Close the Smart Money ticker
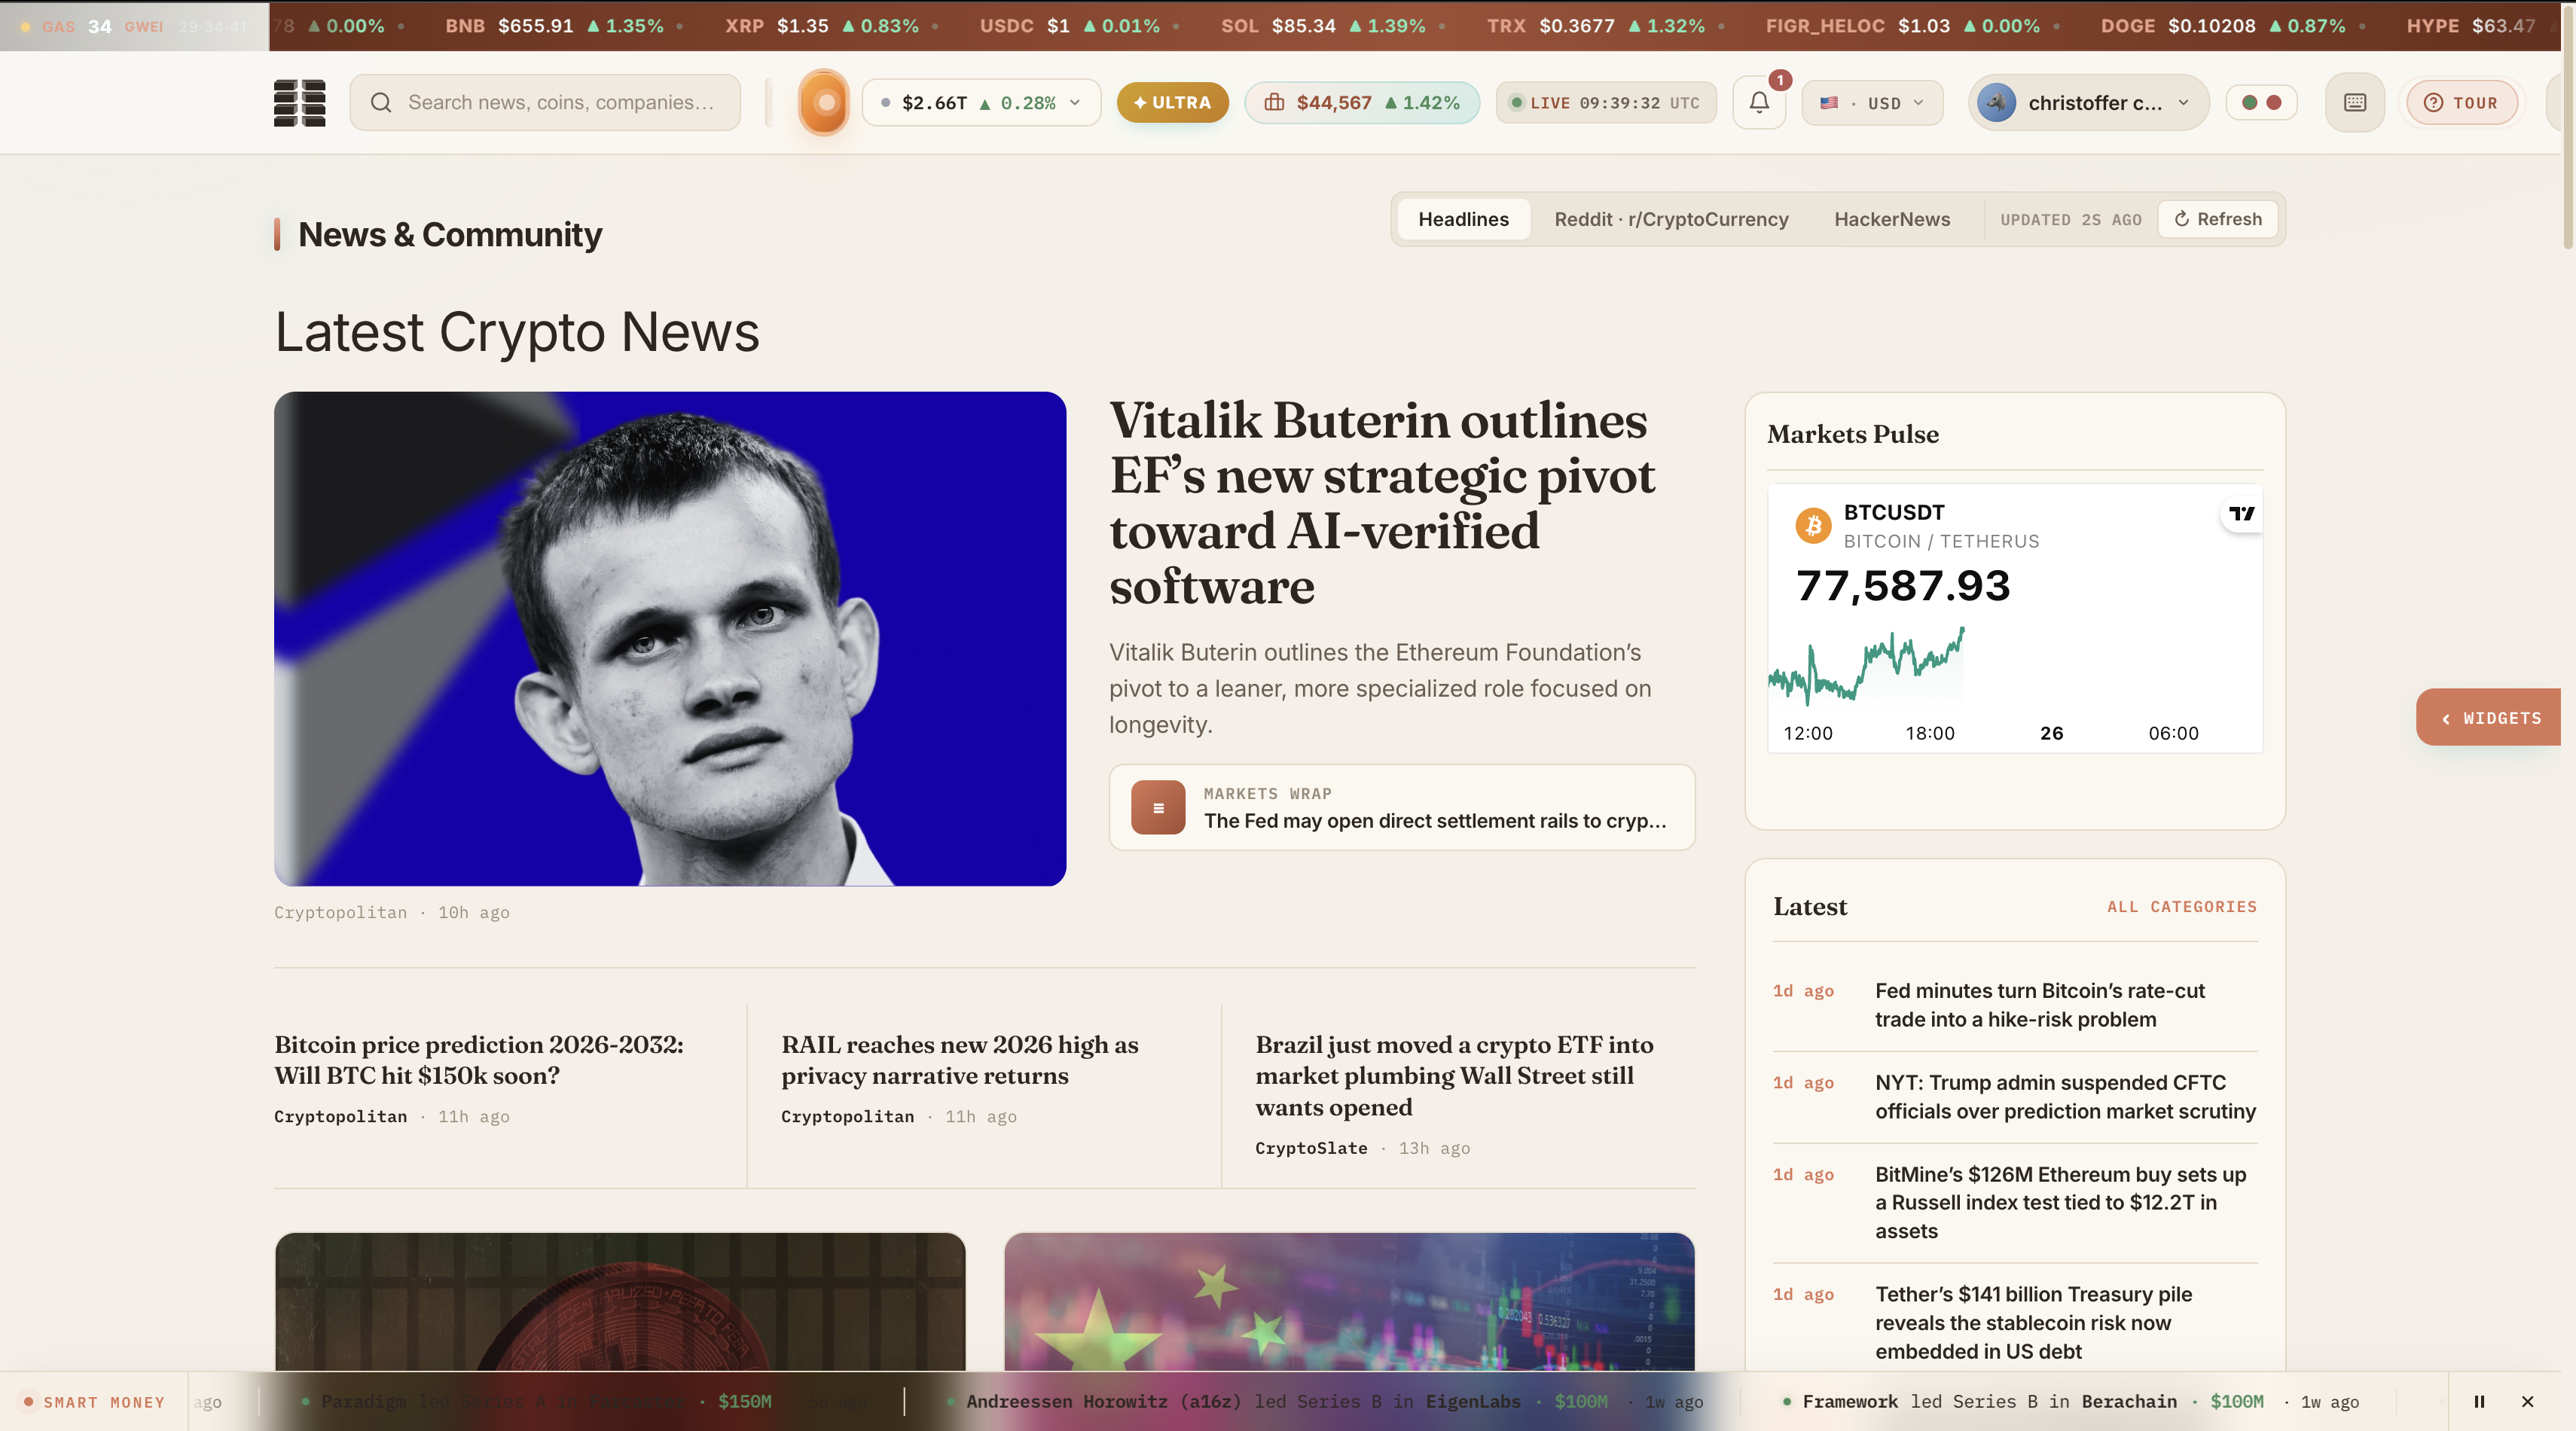This screenshot has height=1431, width=2576. click(x=2527, y=1402)
